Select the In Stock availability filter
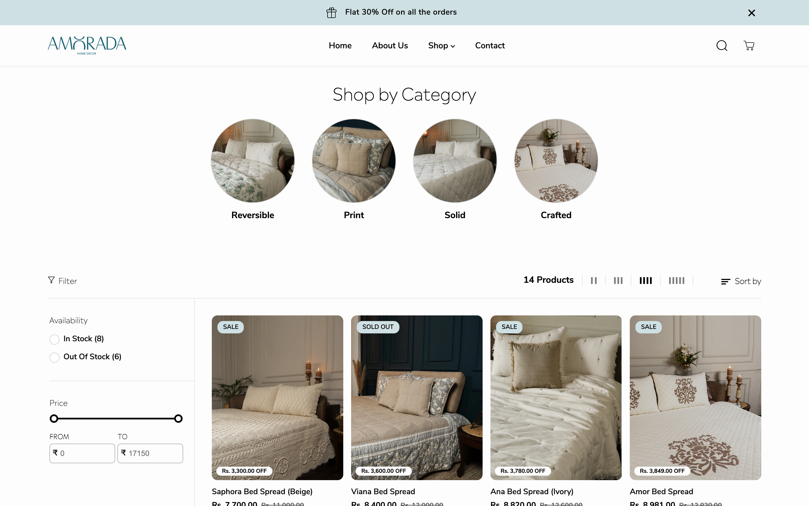The height and width of the screenshot is (506, 809). (54, 339)
